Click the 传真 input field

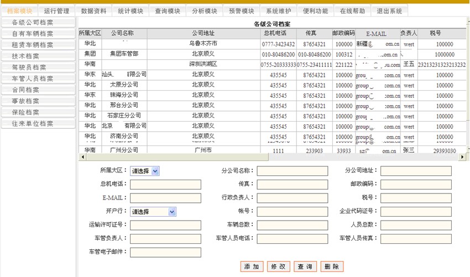click(x=293, y=184)
